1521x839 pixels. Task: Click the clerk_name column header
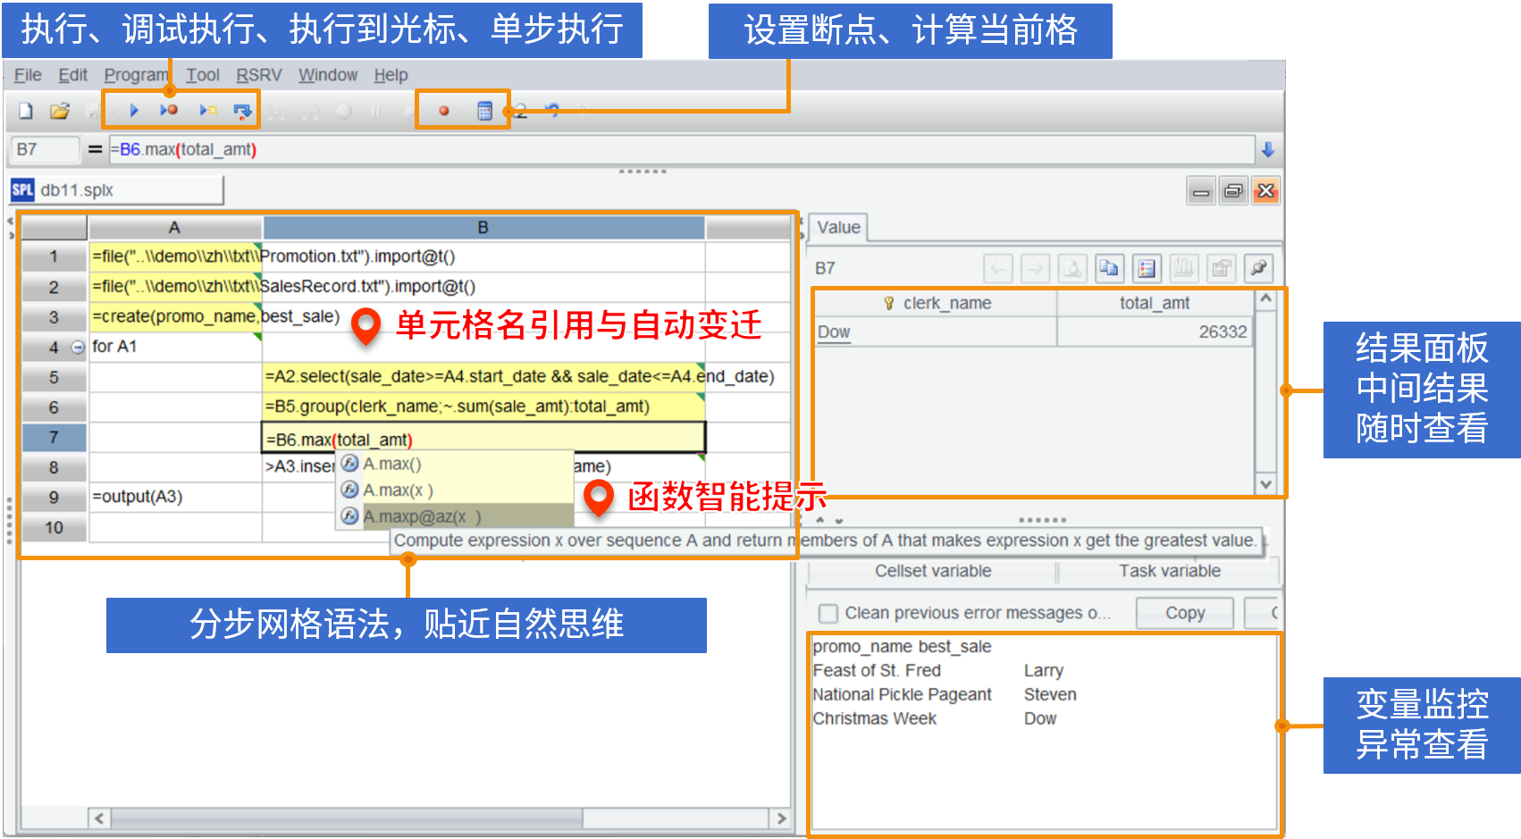pos(936,303)
